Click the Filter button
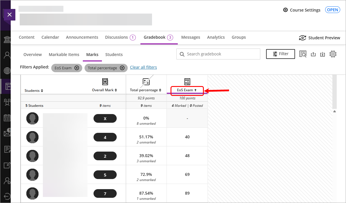Screen dimensions: 346x203 [x=281, y=54]
